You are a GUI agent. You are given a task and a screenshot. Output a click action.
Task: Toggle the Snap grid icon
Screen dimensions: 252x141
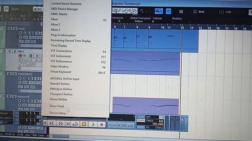(x=181, y=11)
